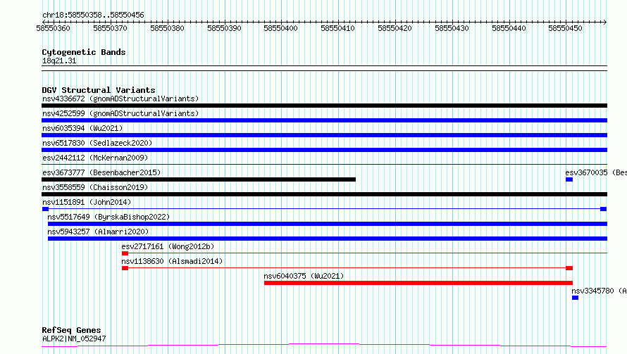Click the nsv4336672 gnomAD variant label
This screenshot has width=627, height=354.
point(120,99)
